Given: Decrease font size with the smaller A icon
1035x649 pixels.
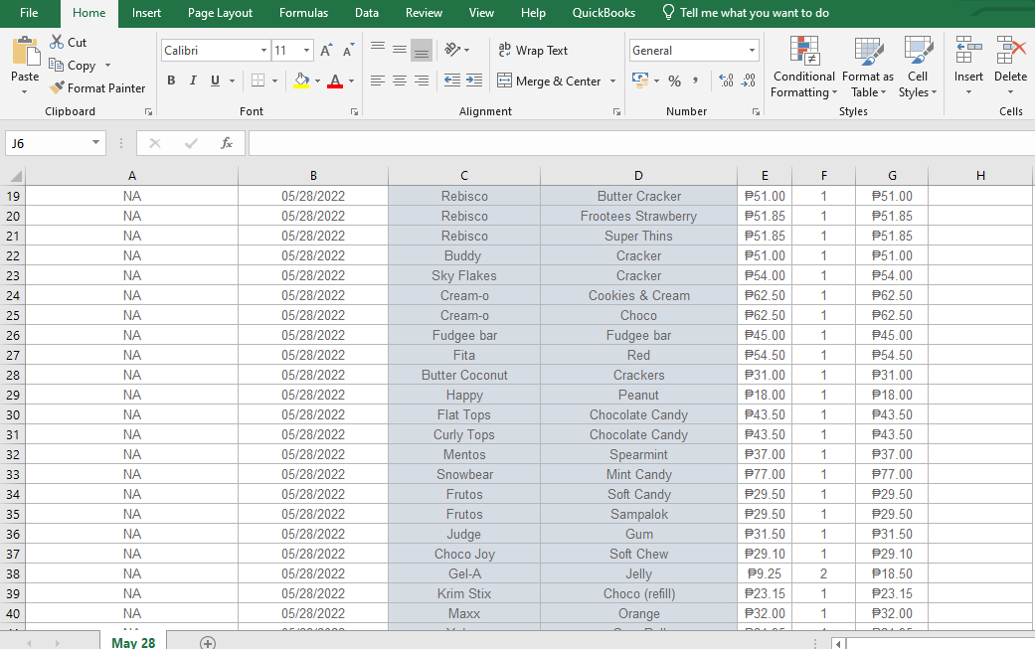Looking at the screenshot, I should (x=348, y=50).
